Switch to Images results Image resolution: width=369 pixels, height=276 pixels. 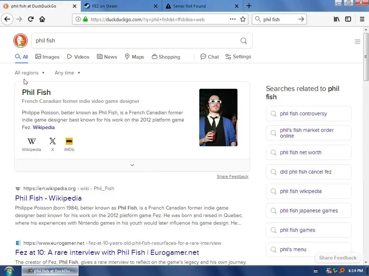(x=47, y=57)
